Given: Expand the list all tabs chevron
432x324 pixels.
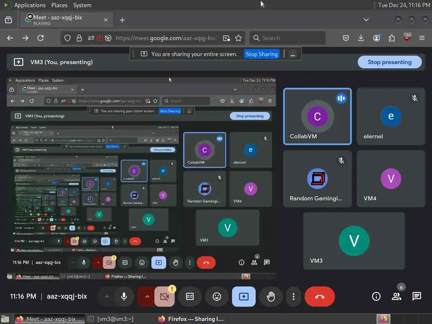Looking at the screenshot, I should (x=366, y=20).
